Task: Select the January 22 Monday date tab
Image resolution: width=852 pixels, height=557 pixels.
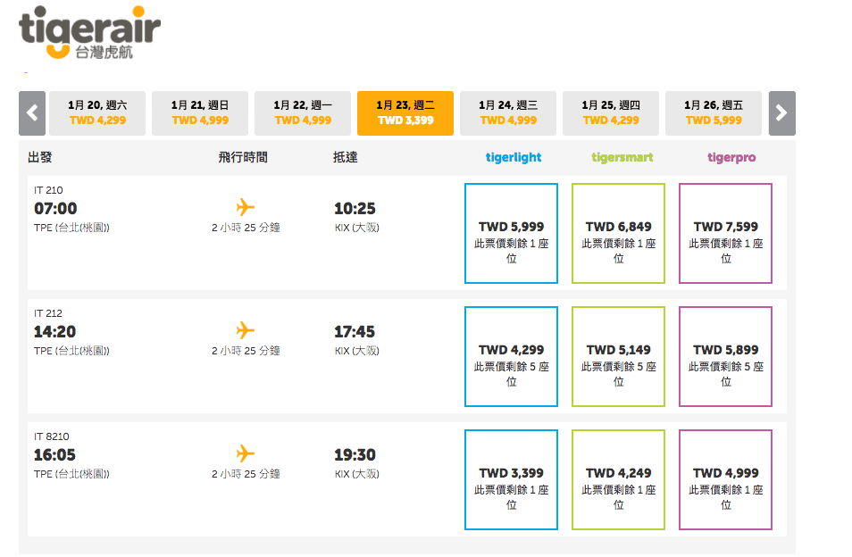Action: point(303,112)
